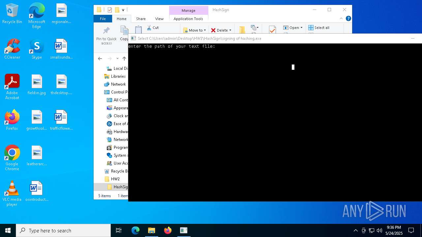Select the regionaln image file on desktop
This screenshot has width=422, height=237.
pos(61,13)
